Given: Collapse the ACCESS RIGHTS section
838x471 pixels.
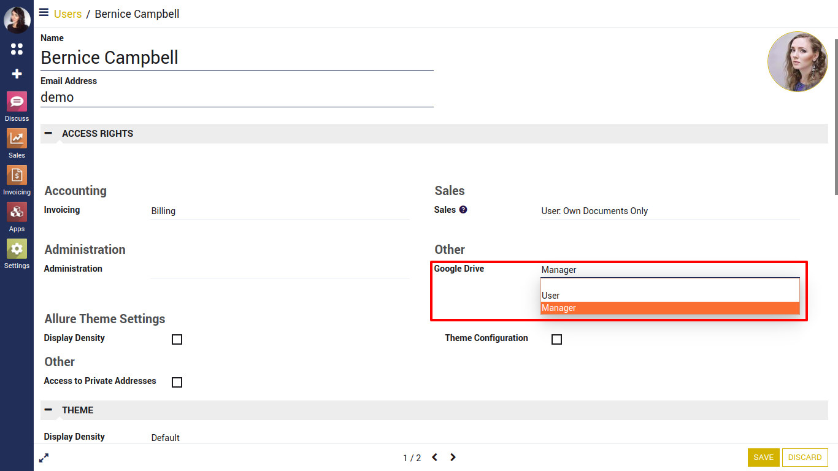Looking at the screenshot, I should (48, 134).
